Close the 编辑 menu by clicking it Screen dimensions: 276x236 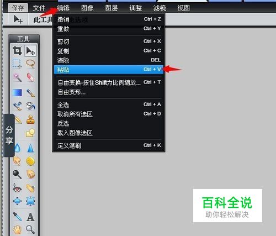point(63,8)
